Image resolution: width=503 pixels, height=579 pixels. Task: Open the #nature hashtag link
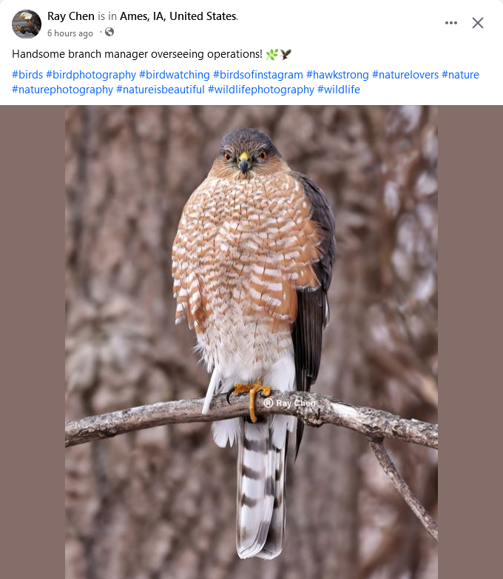coord(460,75)
